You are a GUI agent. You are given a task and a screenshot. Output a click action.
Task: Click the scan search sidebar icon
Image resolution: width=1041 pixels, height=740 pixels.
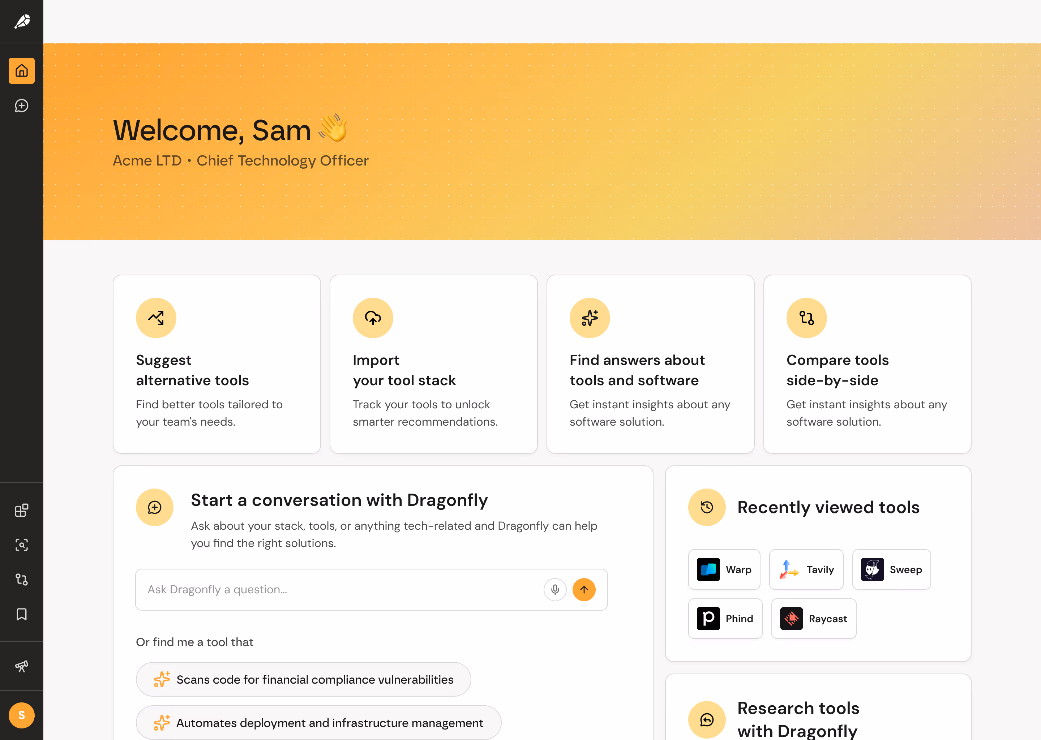tap(21, 545)
